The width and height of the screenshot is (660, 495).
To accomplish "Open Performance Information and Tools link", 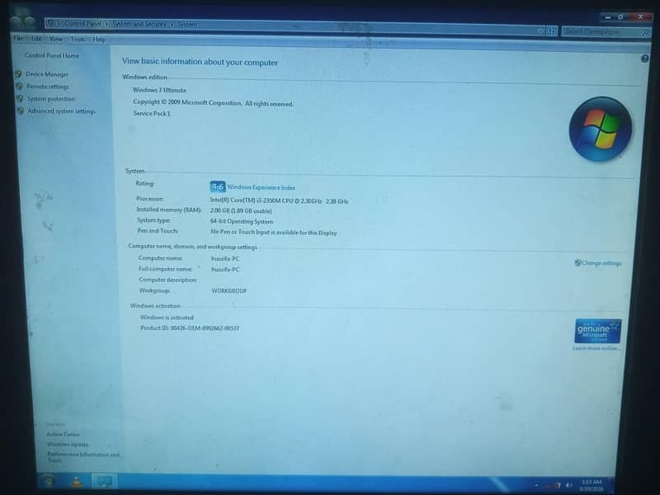I will [x=83, y=457].
